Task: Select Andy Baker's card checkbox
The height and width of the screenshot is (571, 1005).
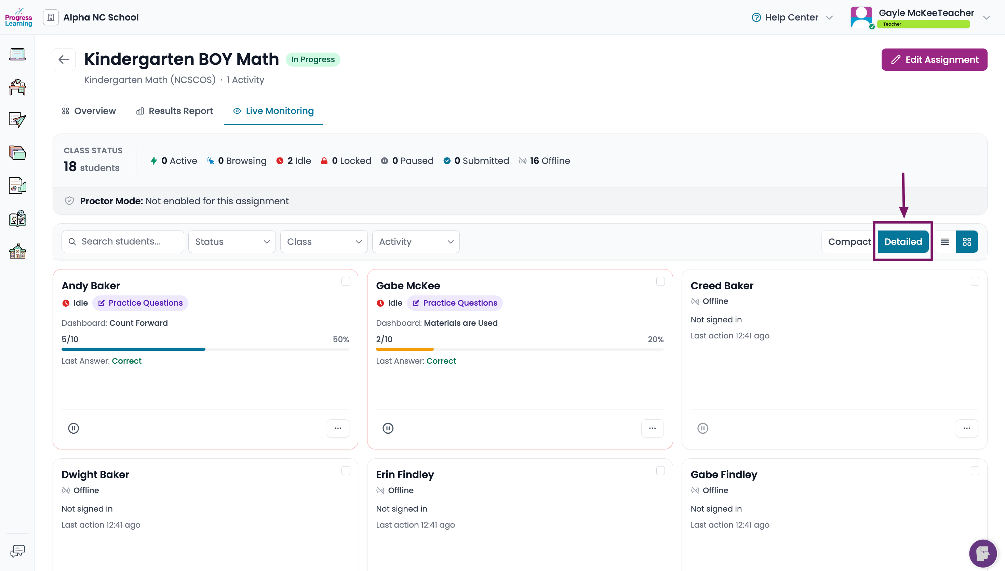Action: pos(346,282)
